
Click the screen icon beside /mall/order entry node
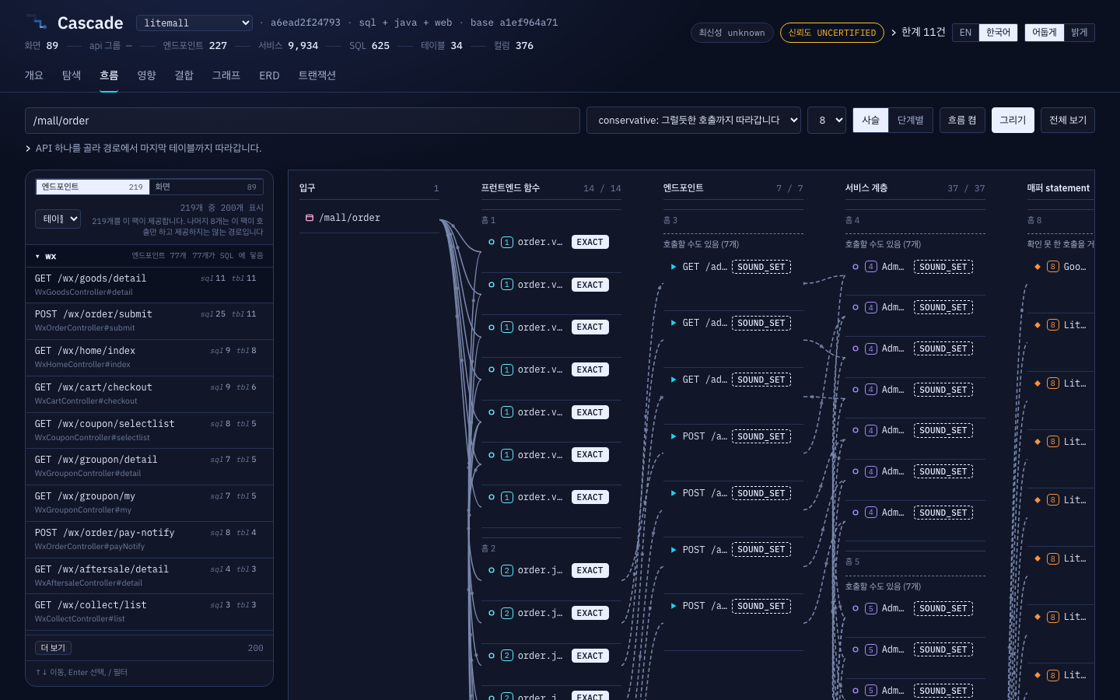tap(310, 218)
